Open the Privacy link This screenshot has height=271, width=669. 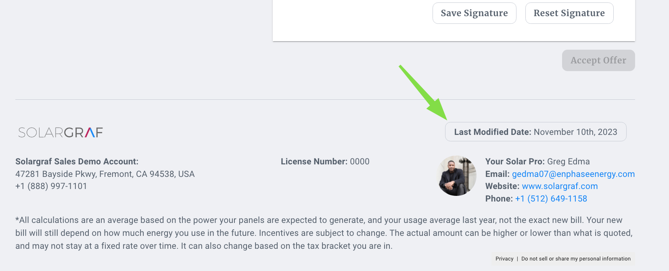[x=504, y=259]
